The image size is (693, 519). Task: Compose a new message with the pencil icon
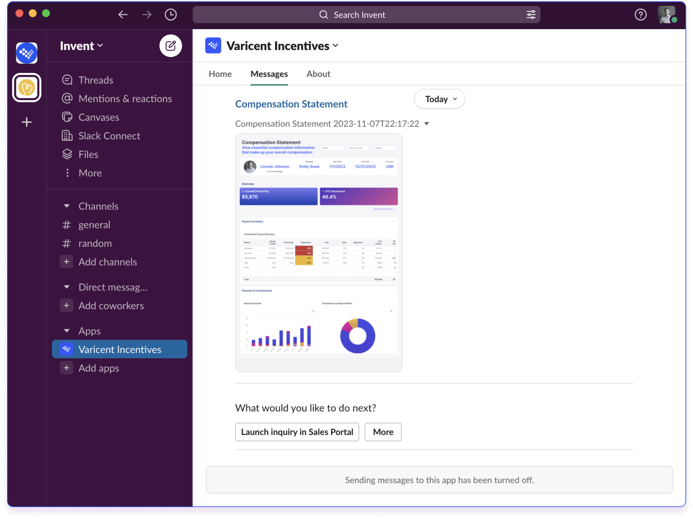(x=171, y=46)
